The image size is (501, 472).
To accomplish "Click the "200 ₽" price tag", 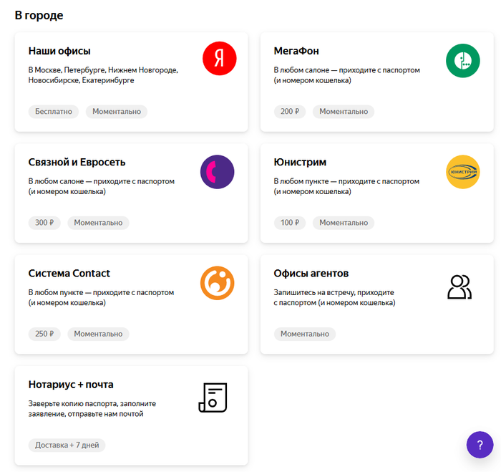I will click(290, 112).
